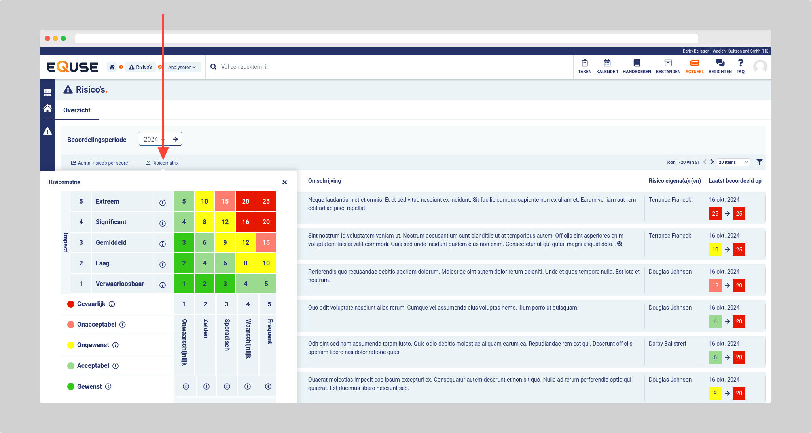Click the red 25 cell in risicomatrix

[x=266, y=201]
